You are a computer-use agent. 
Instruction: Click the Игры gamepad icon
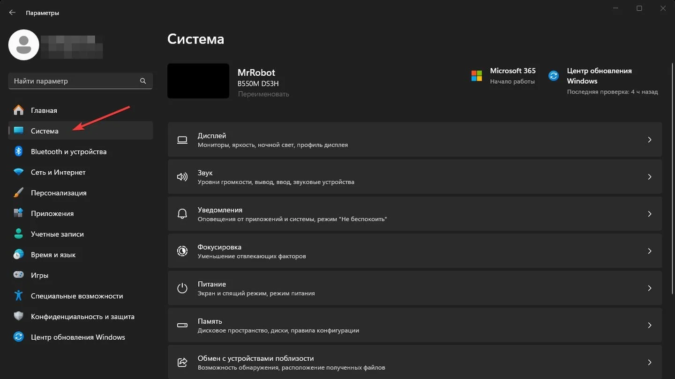click(18, 275)
